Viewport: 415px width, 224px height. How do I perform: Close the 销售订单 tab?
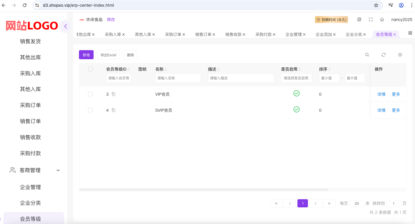coord(214,34)
